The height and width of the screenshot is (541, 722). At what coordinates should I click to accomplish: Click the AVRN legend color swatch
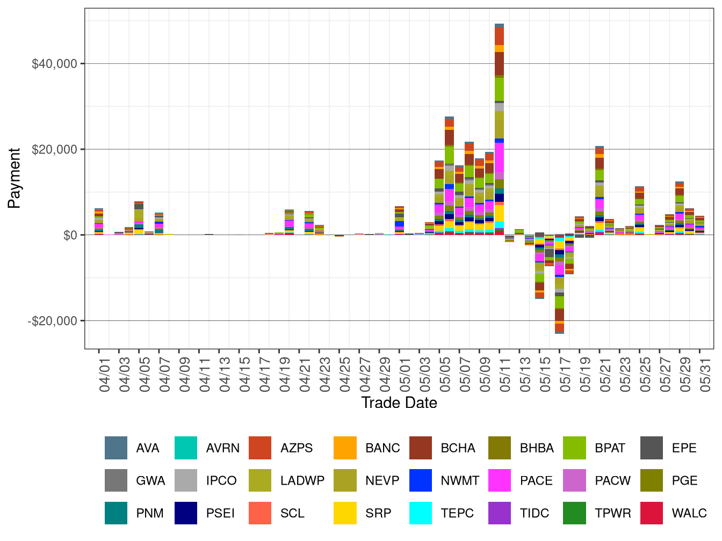pos(186,448)
